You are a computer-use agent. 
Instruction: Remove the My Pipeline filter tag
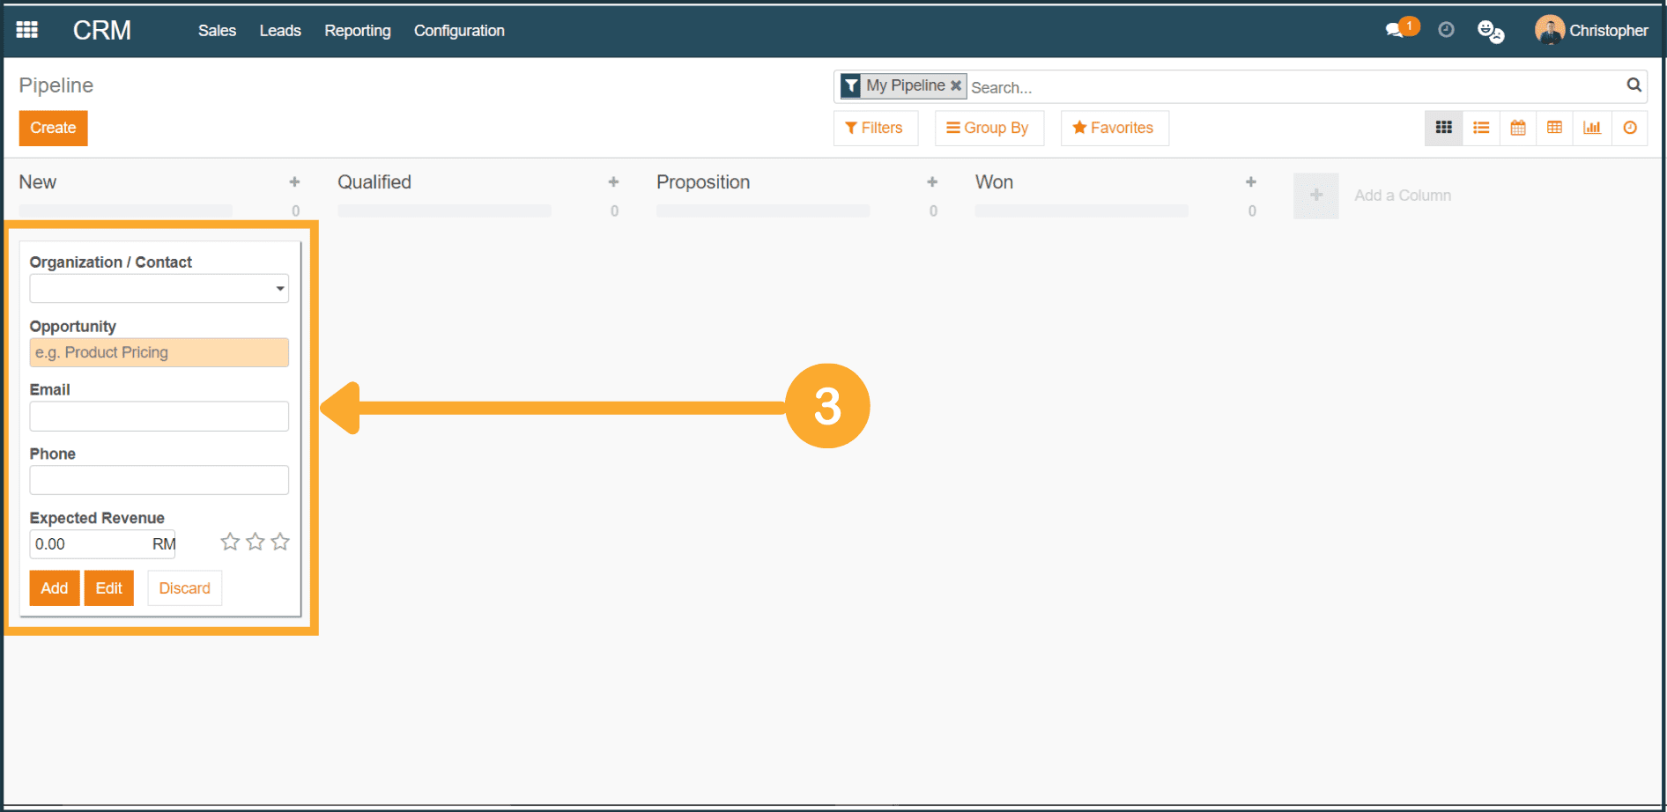tap(956, 85)
